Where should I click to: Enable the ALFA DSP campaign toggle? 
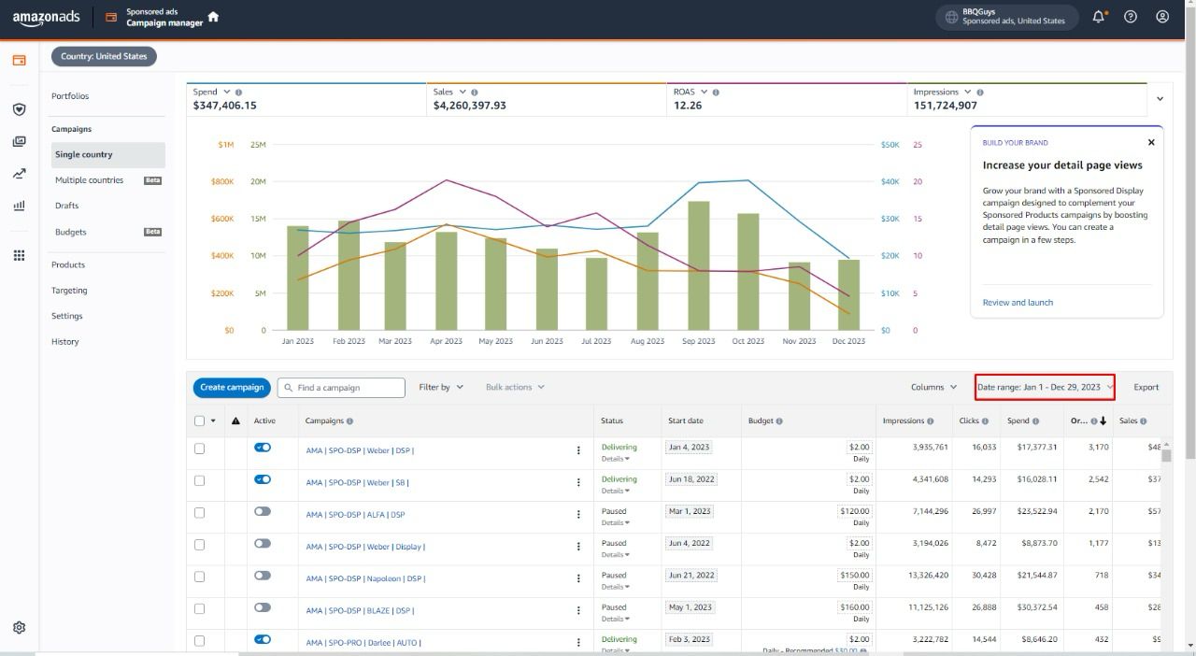pos(263,511)
